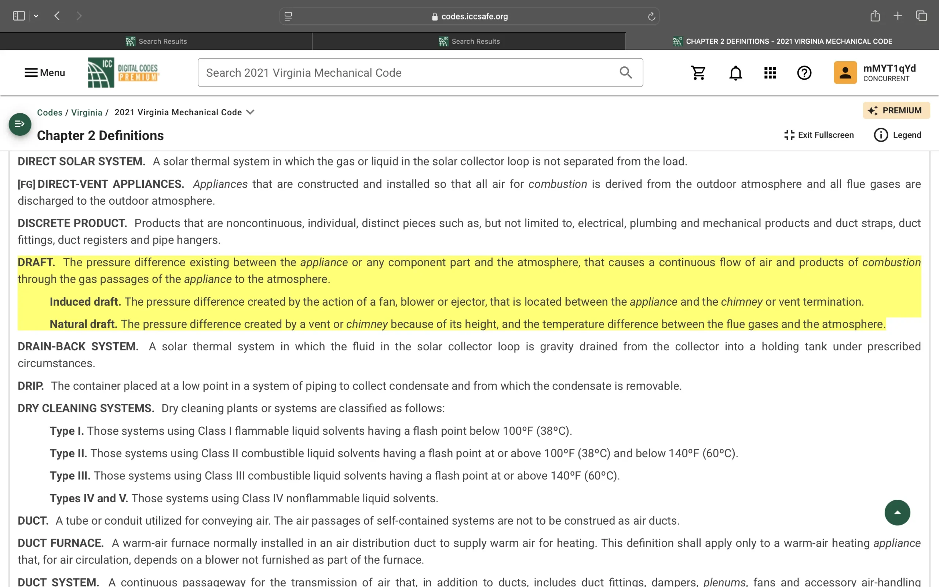Open the shopping cart icon
Screen dimensions: 939x587
coord(698,73)
